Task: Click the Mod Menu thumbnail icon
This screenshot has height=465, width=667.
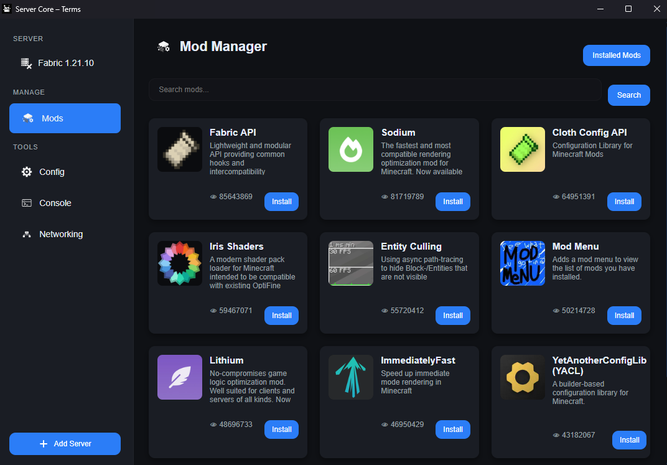Action: [x=522, y=263]
